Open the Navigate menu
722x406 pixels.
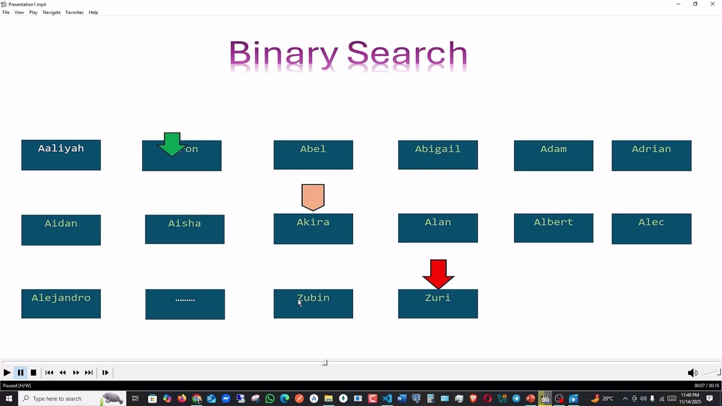(x=51, y=12)
